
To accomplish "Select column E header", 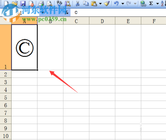I will click(128, 21).
